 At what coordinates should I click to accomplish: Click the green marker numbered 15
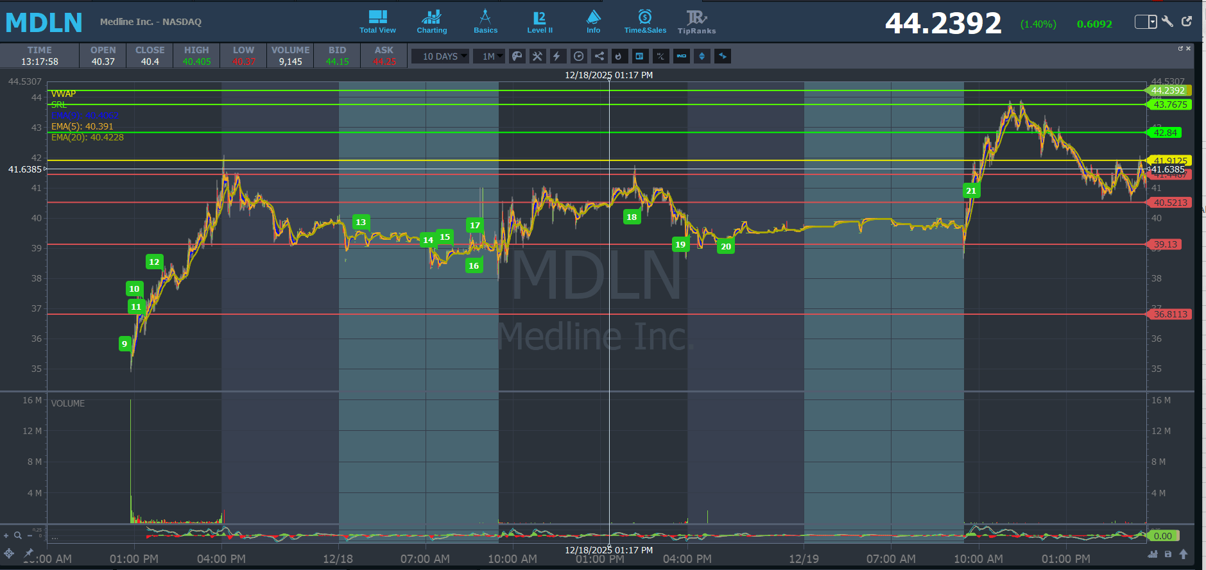point(445,237)
